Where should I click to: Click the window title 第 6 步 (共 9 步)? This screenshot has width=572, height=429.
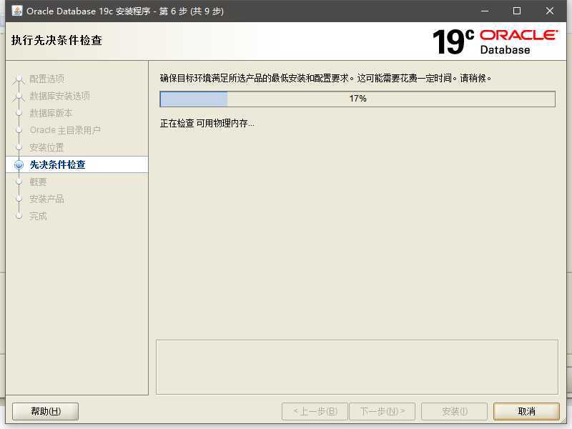[191, 11]
